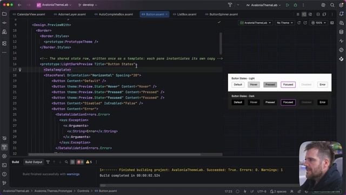The height and width of the screenshot is (195, 346).
Task: Switch to AutoCompleteBox.axaml tab
Action: 114,15
